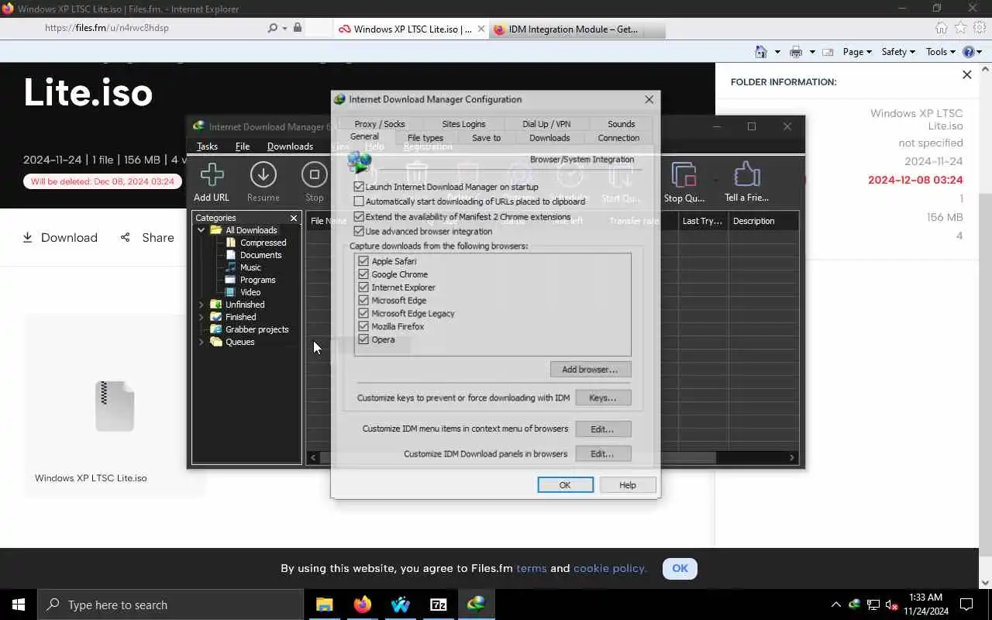Image resolution: width=992 pixels, height=620 pixels.
Task: Click the IE Print icon in command bar
Action: 795,52
